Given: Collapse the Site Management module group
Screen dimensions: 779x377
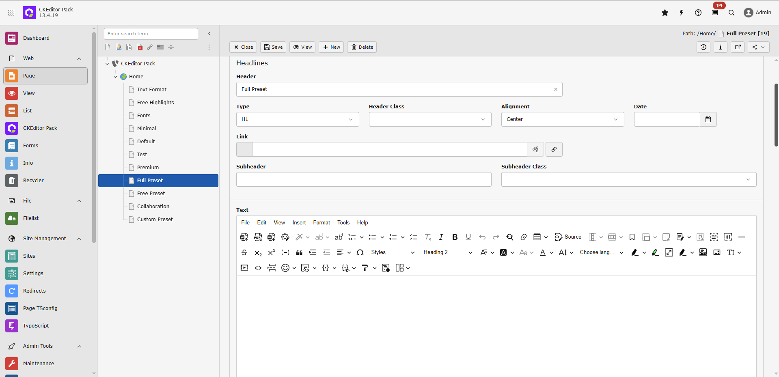Looking at the screenshot, I should pyautogui.click(x=79, y=239).
